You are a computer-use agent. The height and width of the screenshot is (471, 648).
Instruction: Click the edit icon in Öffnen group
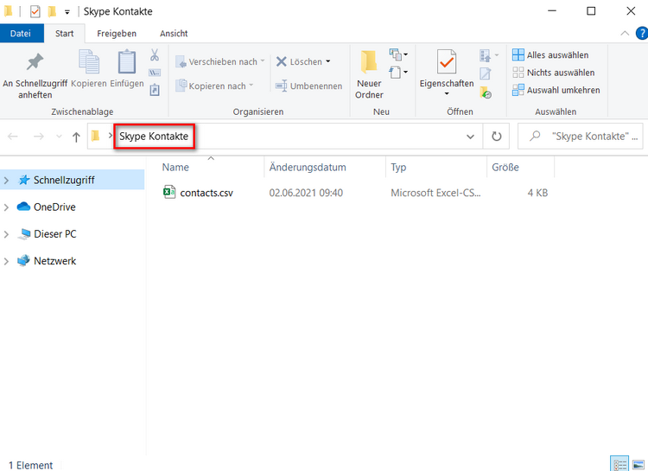486,73
